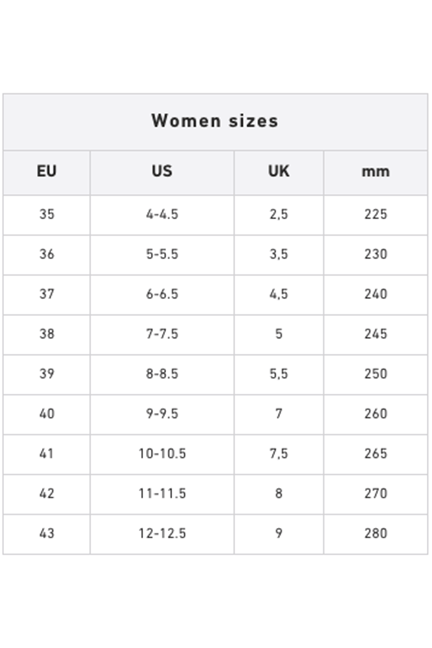Viewport: 432px width, 648px height.
Task: Select EU size 35 cell
Action: 47,215
